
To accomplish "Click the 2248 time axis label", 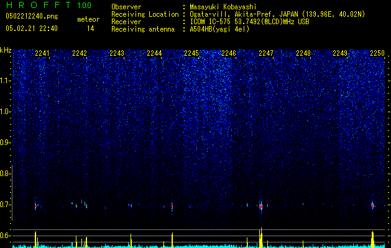I will 303,53.
